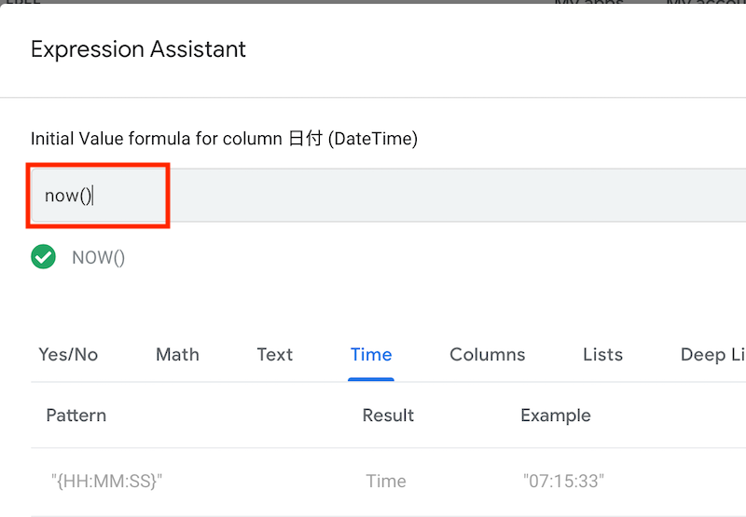746x517 pixels.
Task: Click the Pattern column header
Action: pos(76,415)
